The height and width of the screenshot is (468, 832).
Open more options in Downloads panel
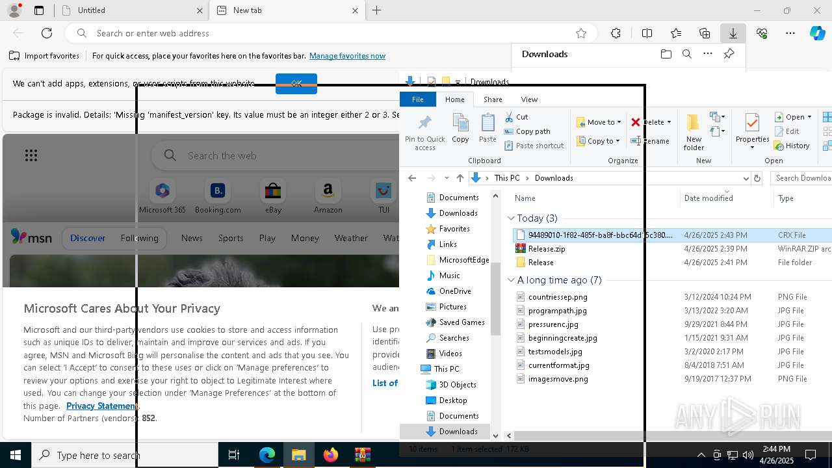click(708, 54)
